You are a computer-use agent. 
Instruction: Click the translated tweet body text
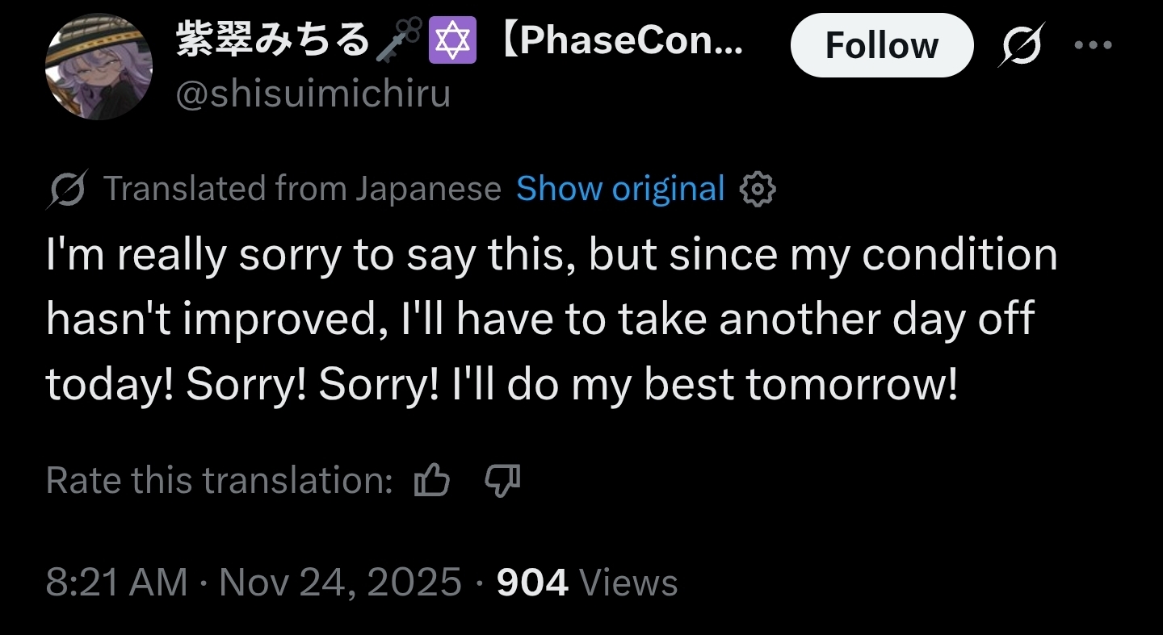pos(549,320)
